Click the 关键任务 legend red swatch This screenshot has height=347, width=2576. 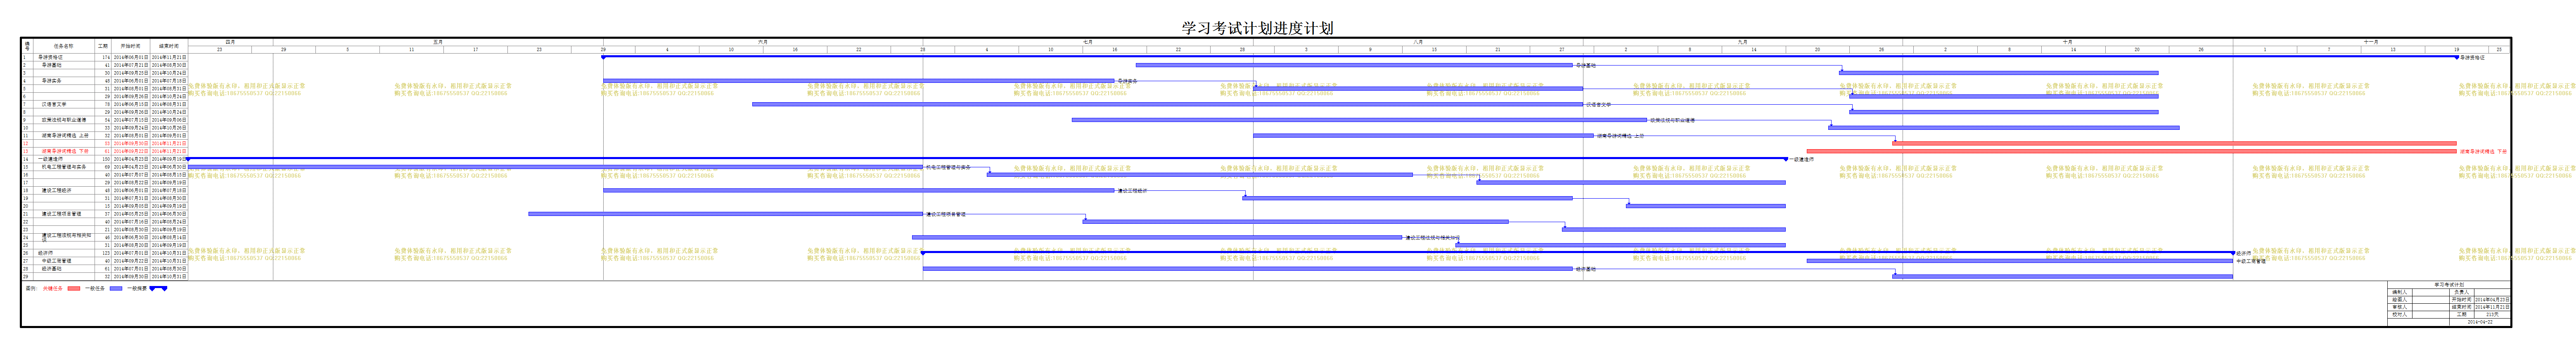point(74,288)
